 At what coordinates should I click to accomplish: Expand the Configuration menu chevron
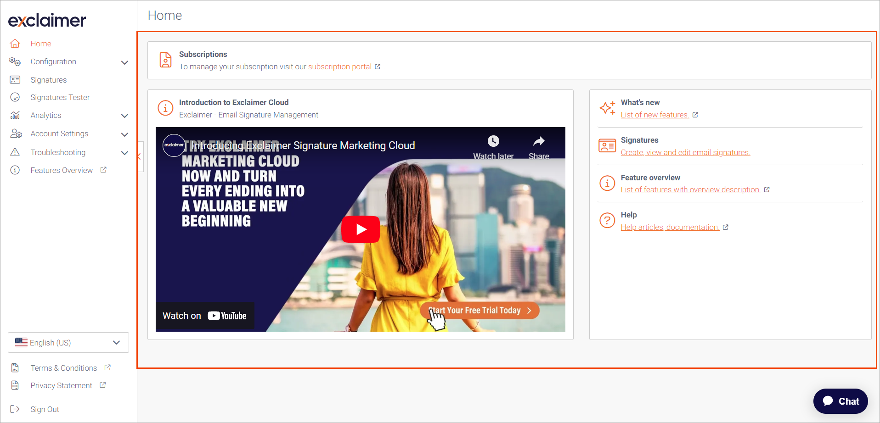click(x=124, y=62)
